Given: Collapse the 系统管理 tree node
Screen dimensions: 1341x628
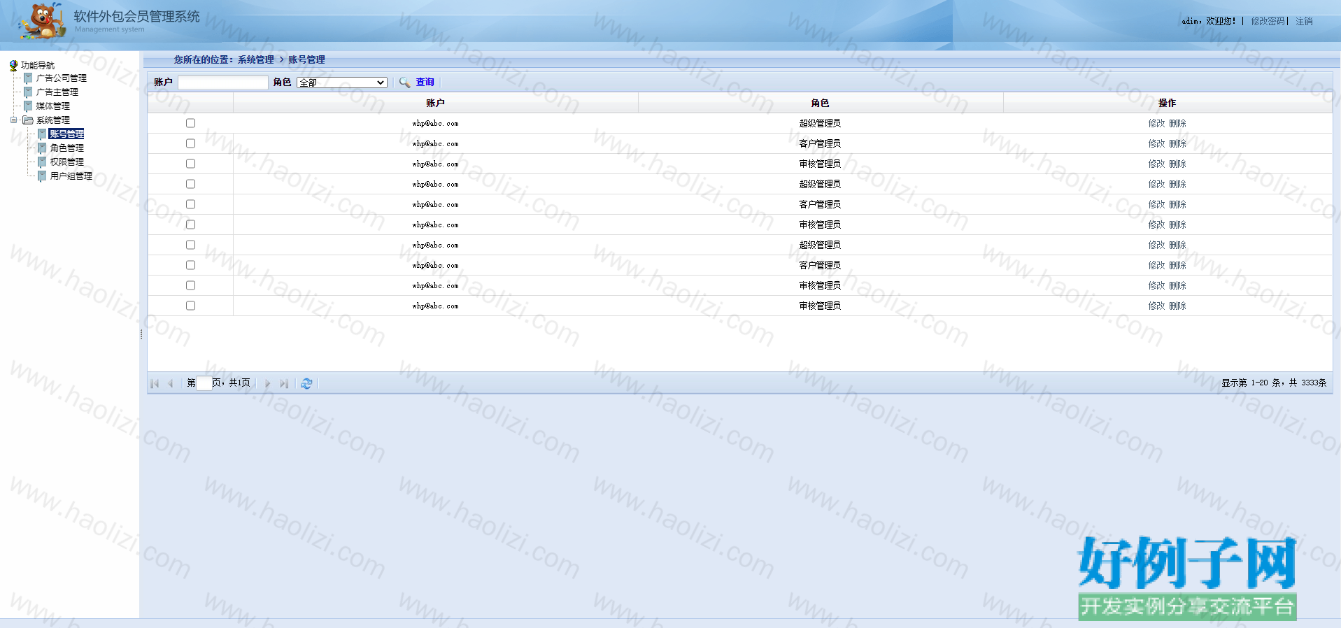Looking at the screenshot, I should point(13,120).
